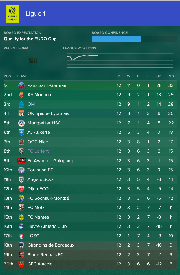180x275 pixels.
Task: Click the AS Monaco club crest
Action: click(21, 95)
